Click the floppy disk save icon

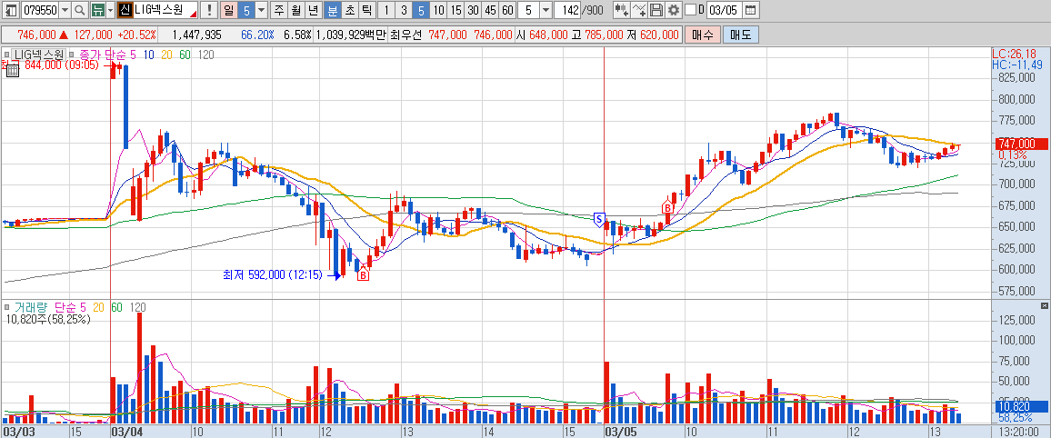click(x=656, y=10)
